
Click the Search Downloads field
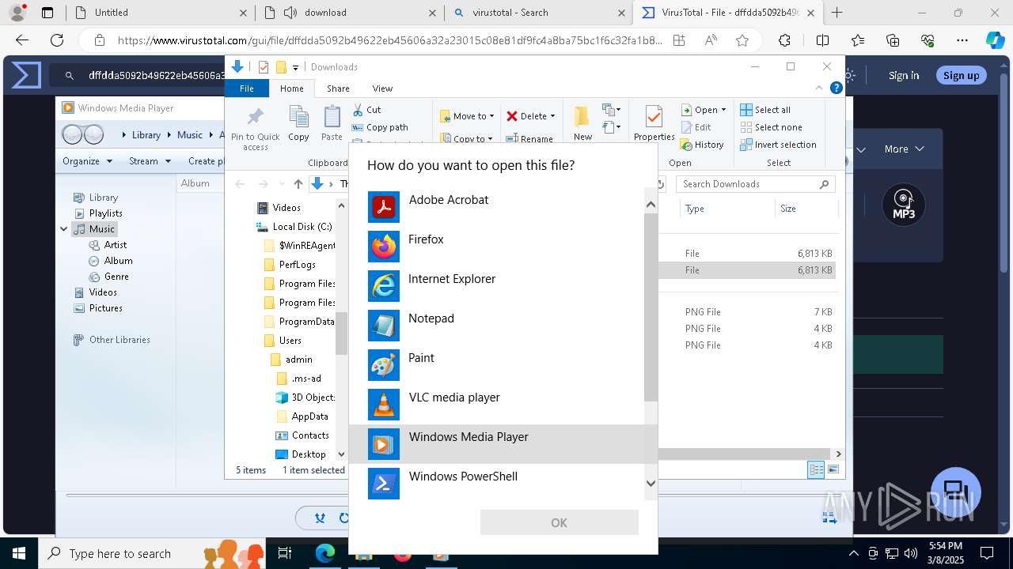pyautogui.click(x=756, y=184)
